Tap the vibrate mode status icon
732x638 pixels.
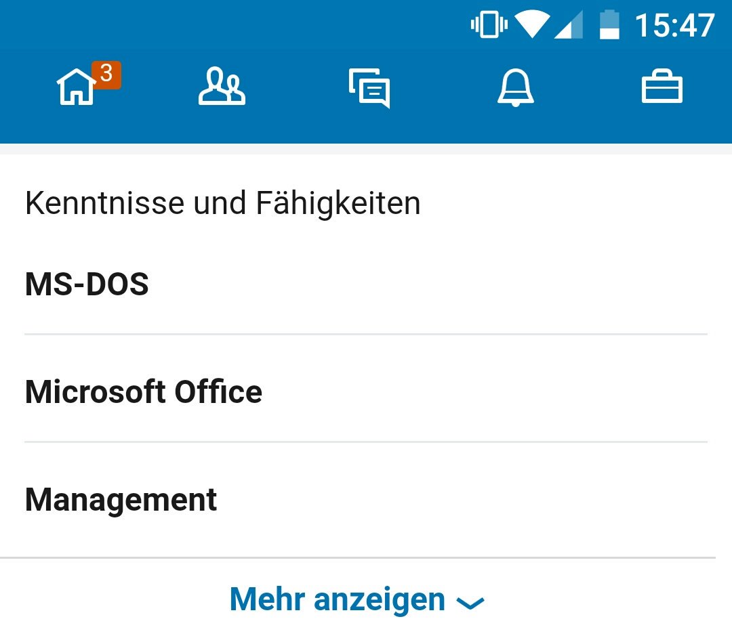click(489, 24)
